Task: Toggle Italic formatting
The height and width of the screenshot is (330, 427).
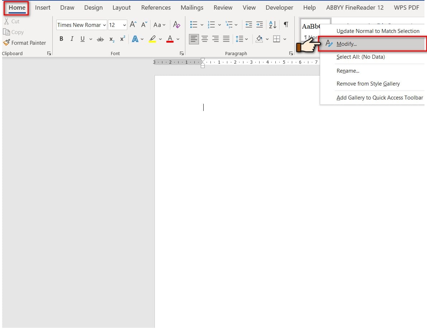Action: click(72, 39)
